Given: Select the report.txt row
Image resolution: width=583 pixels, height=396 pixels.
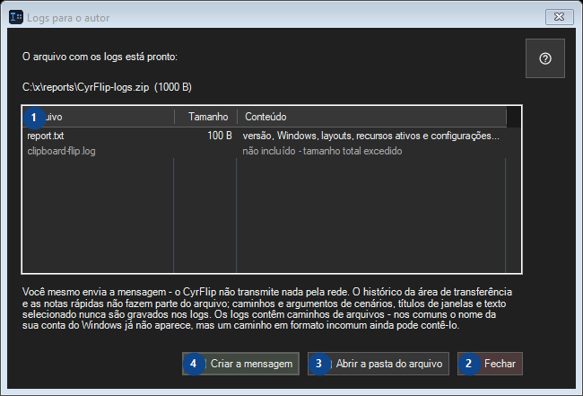Looking at the screenshot, I should [x=265, y=136].
